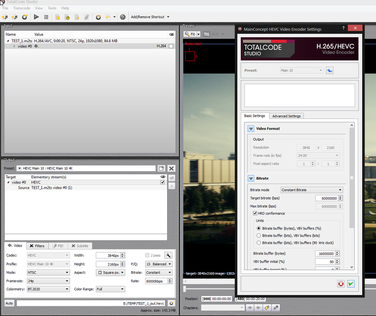
Task: Stop transcoding with the square stop icon
Action: point(46,17)
